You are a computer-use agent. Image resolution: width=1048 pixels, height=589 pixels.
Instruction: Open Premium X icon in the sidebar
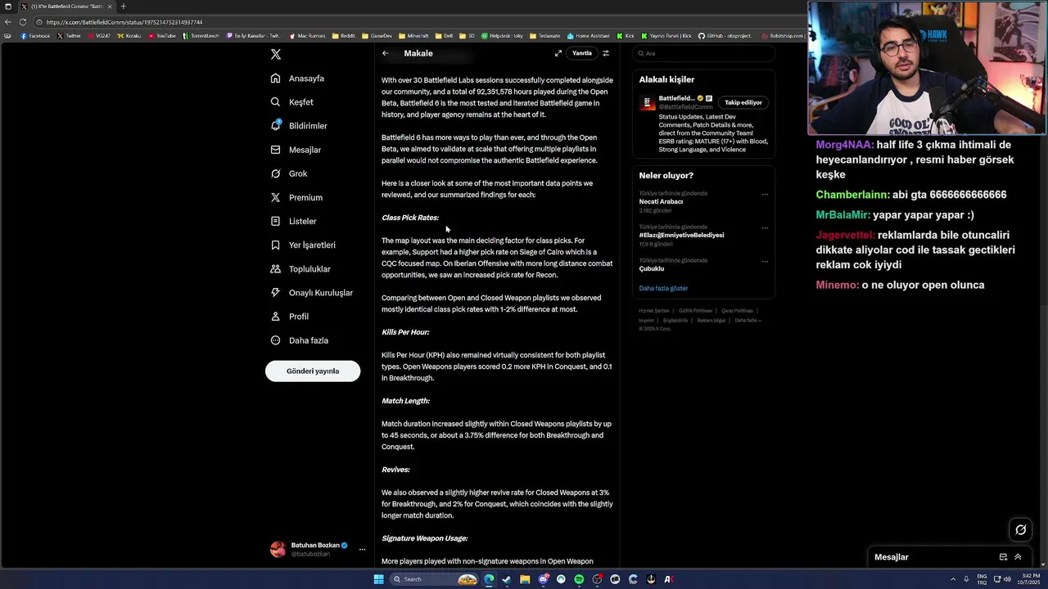pyautogui.click(x=276, y=197)
